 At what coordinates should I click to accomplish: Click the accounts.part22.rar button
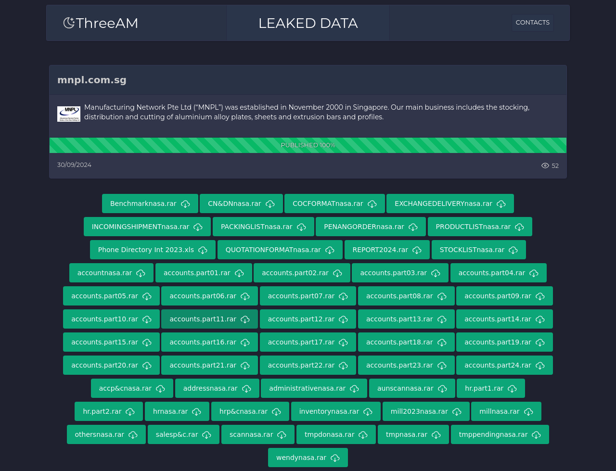[x=308, y=365]
